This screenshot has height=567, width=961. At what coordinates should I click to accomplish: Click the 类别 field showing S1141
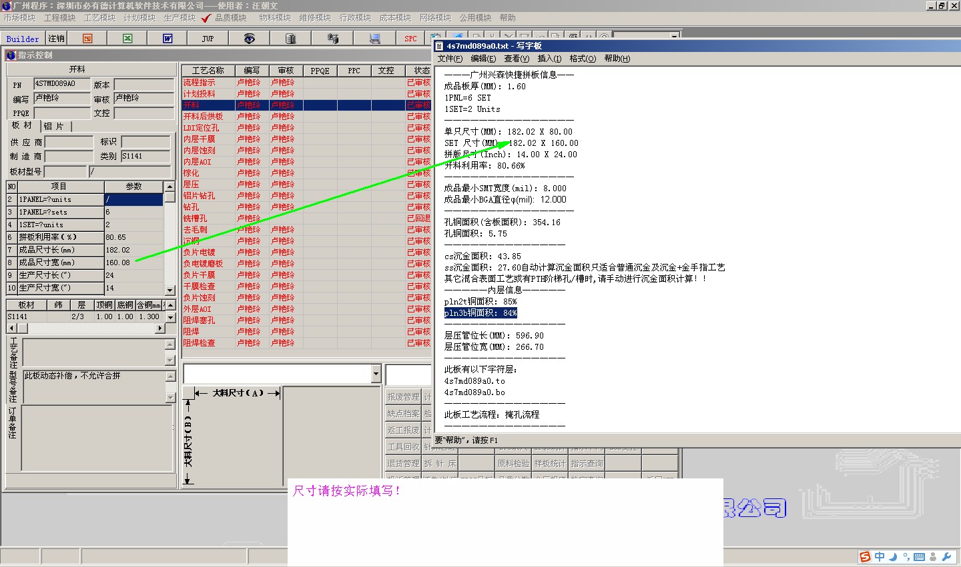(x=145, y=157)
